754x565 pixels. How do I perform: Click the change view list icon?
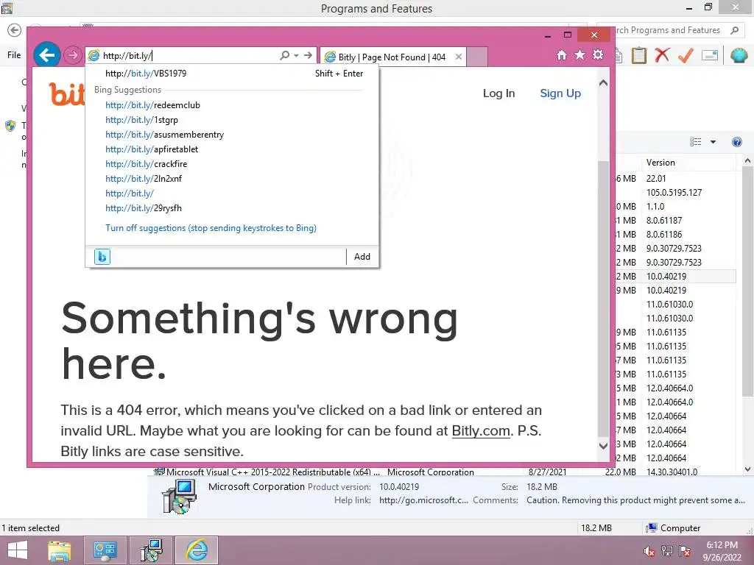click(x=695, y=142)
